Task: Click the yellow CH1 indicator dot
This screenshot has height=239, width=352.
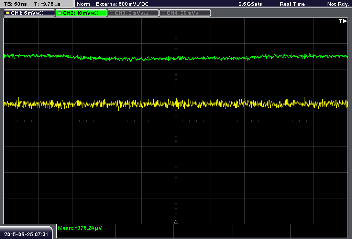Action: click(8, 13)
